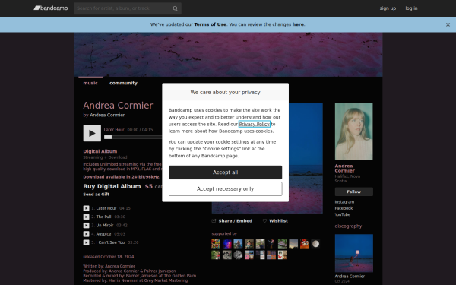Add album to Wishlist
Viewport: 456px width, 285px height.
tap(275, 221)
